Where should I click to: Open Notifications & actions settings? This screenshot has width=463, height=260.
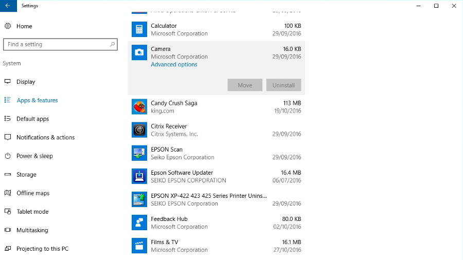click(45, 137)
